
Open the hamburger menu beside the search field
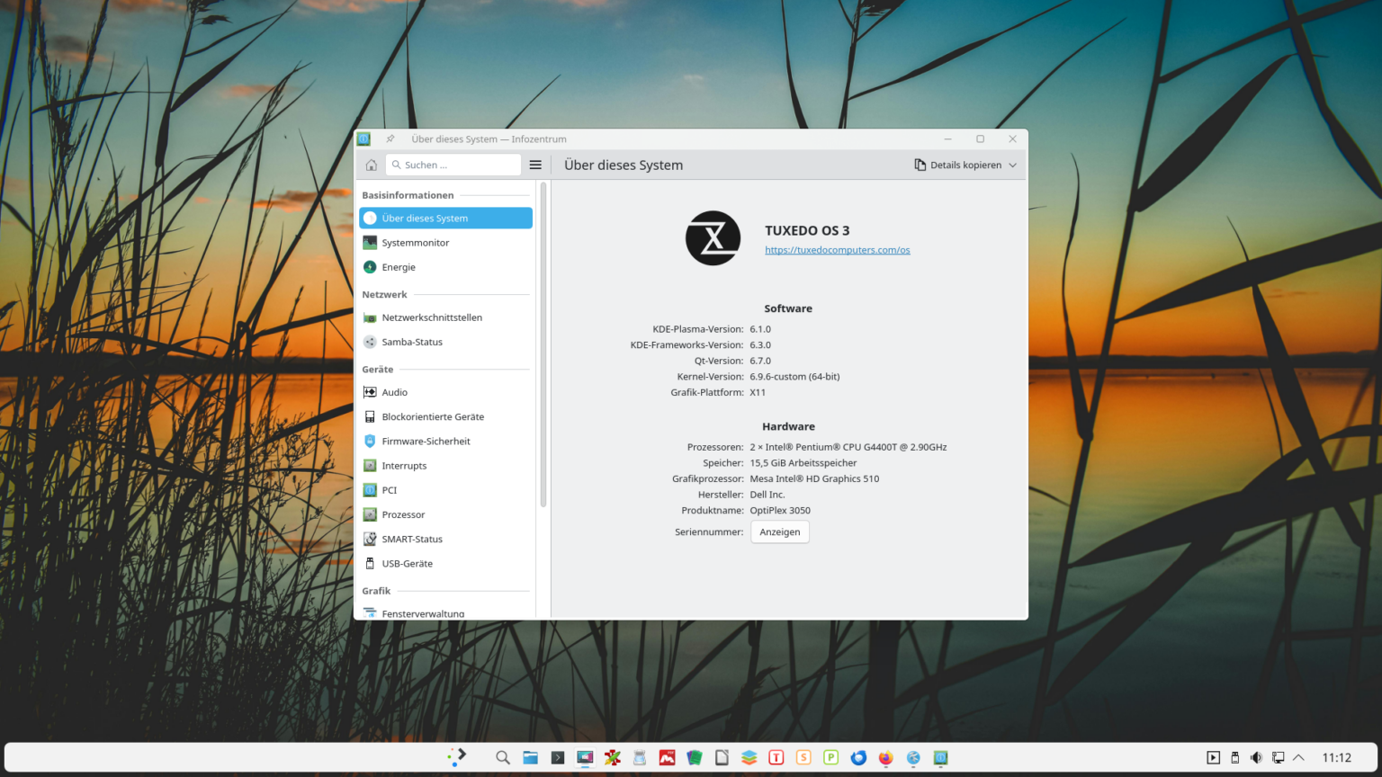point(535,165)
